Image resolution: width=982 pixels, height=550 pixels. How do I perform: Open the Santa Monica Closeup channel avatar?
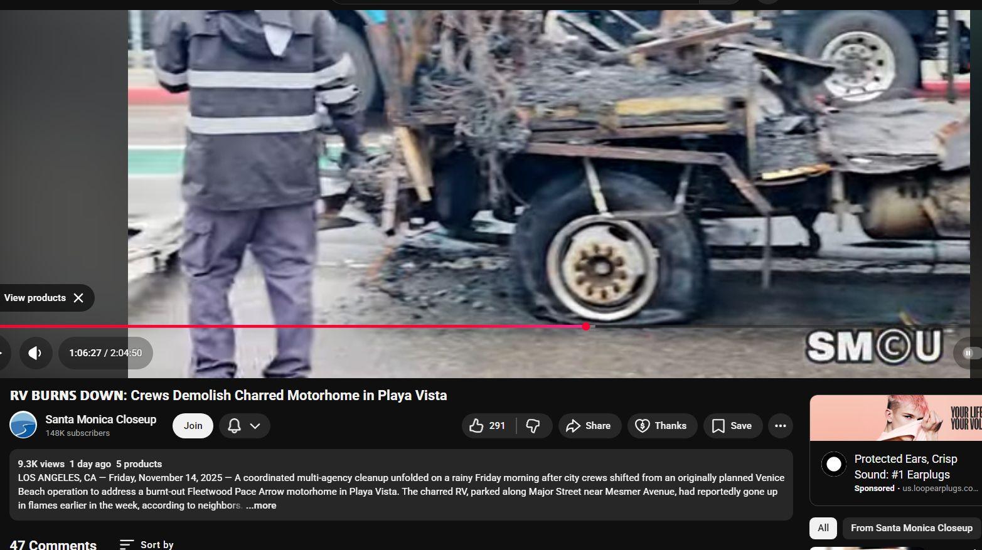(23, 425)
